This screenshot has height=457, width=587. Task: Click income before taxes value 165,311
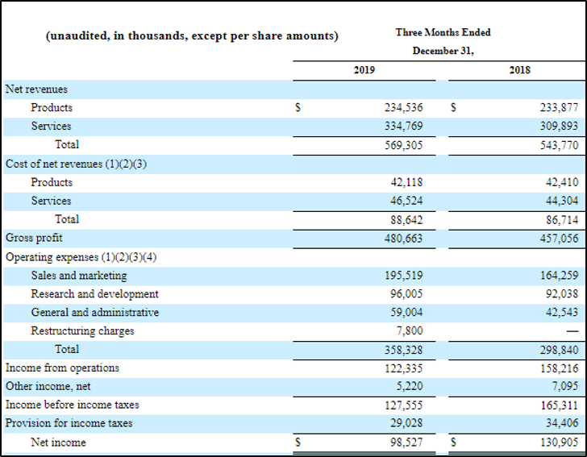559,405
